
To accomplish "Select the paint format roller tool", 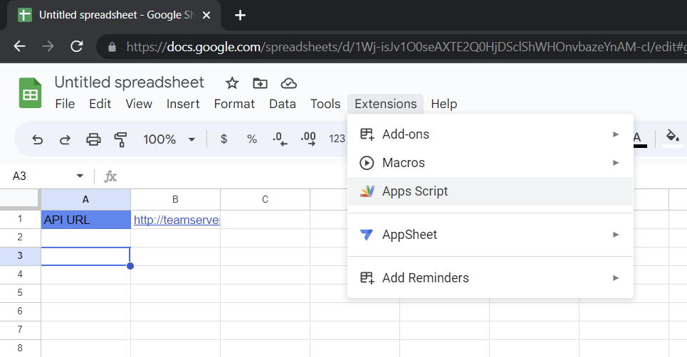I will [120, 139].
